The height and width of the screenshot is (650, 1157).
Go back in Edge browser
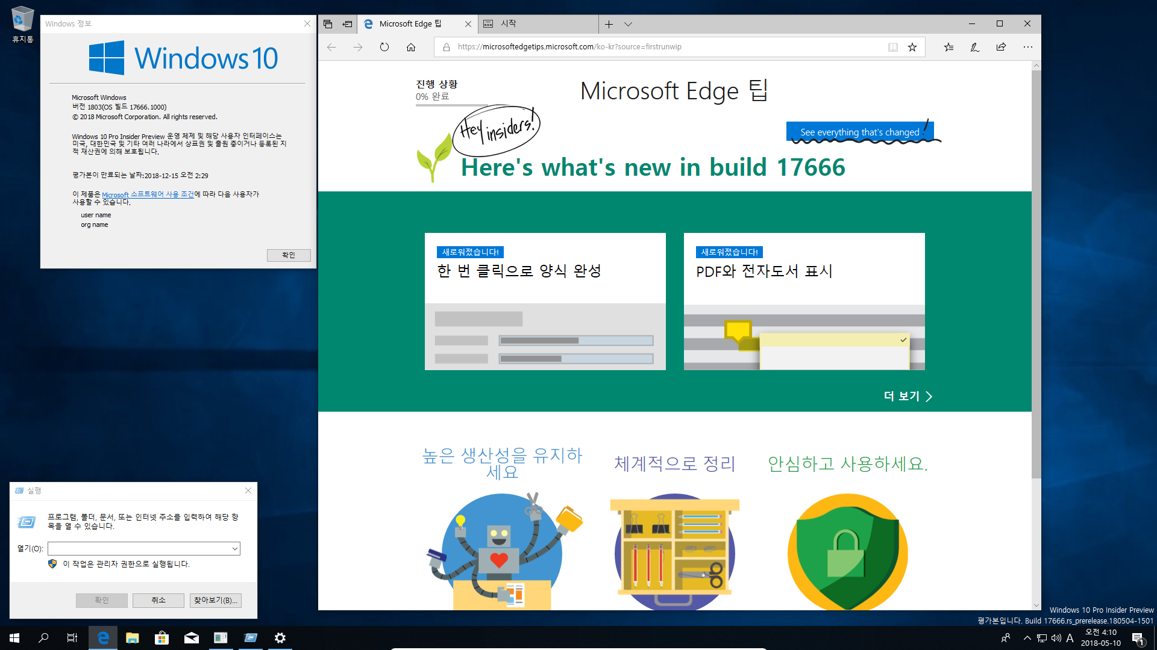pyautogui.click(x=331, y=47)
